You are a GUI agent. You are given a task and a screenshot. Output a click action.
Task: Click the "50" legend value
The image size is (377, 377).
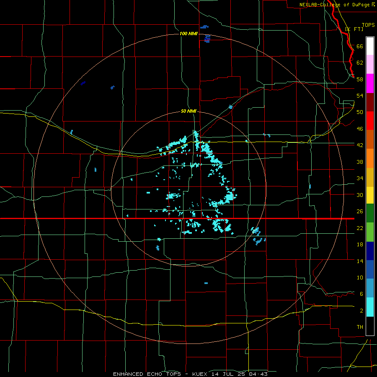[x=360, y=112]
